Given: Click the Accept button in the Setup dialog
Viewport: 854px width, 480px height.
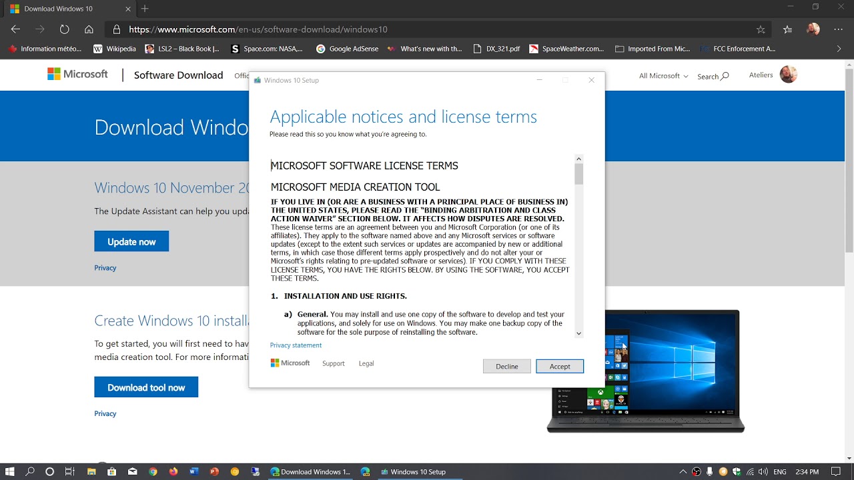Looking at the screenshot, I should pos(560,366).
